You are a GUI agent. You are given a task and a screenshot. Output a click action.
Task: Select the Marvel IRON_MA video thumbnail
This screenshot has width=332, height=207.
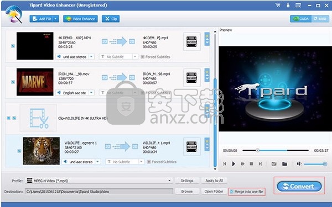(x=35, y=82)
